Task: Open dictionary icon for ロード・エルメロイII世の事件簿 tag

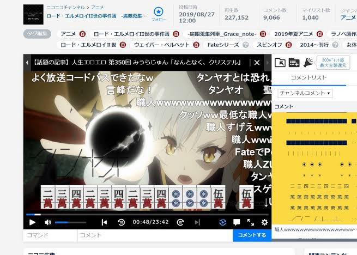Action: (176, 34)
